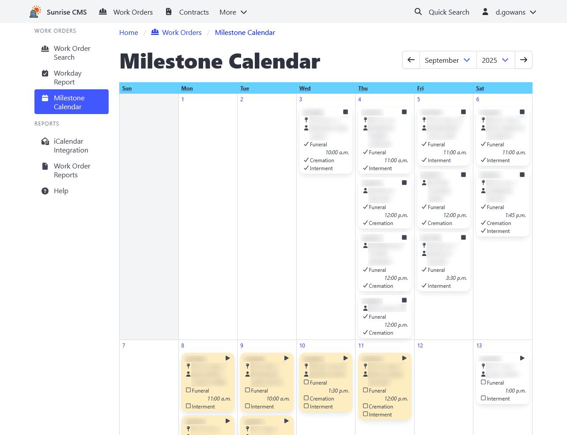Click the Work Orders icon in top navbar
Screen dimensions: 567x435
[x=103, y=11]
